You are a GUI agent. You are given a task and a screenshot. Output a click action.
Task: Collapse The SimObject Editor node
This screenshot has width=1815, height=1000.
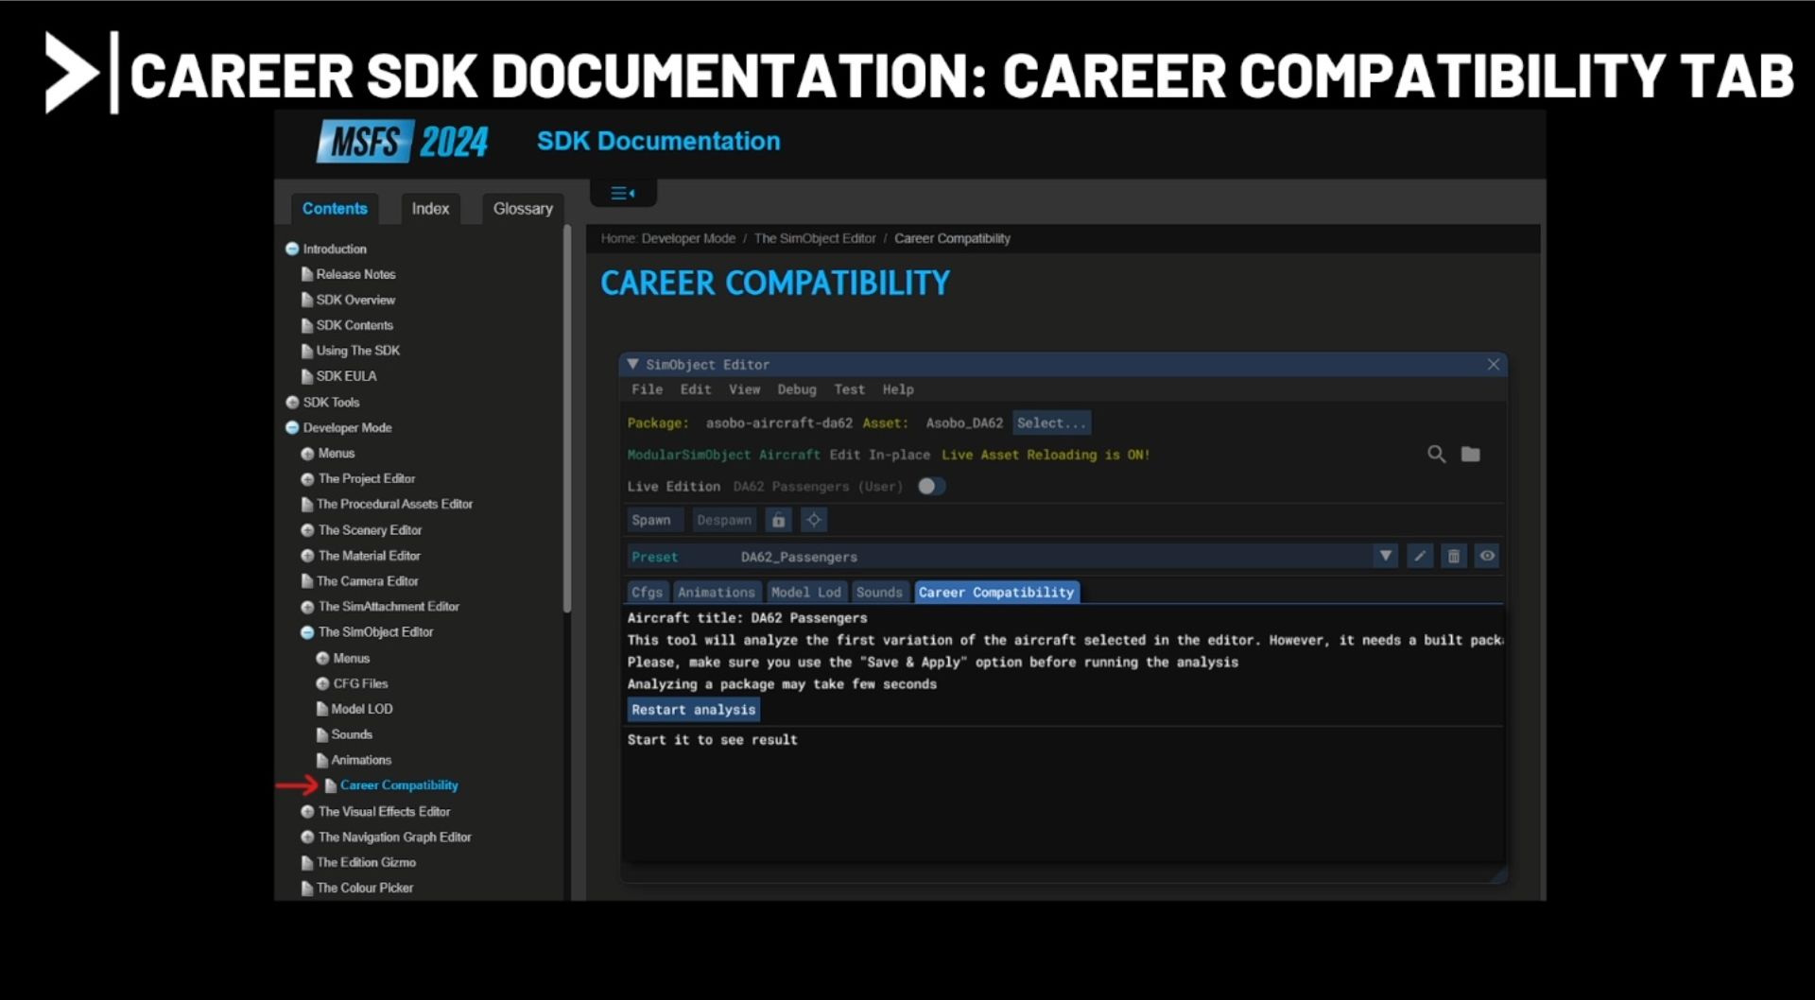click(307, 632)
